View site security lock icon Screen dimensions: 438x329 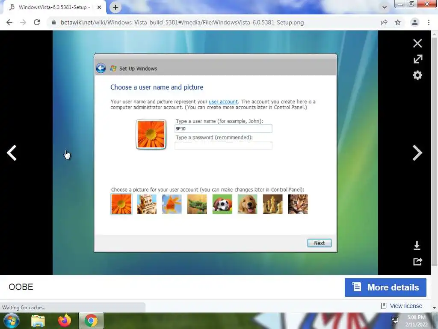pos(53,22)
